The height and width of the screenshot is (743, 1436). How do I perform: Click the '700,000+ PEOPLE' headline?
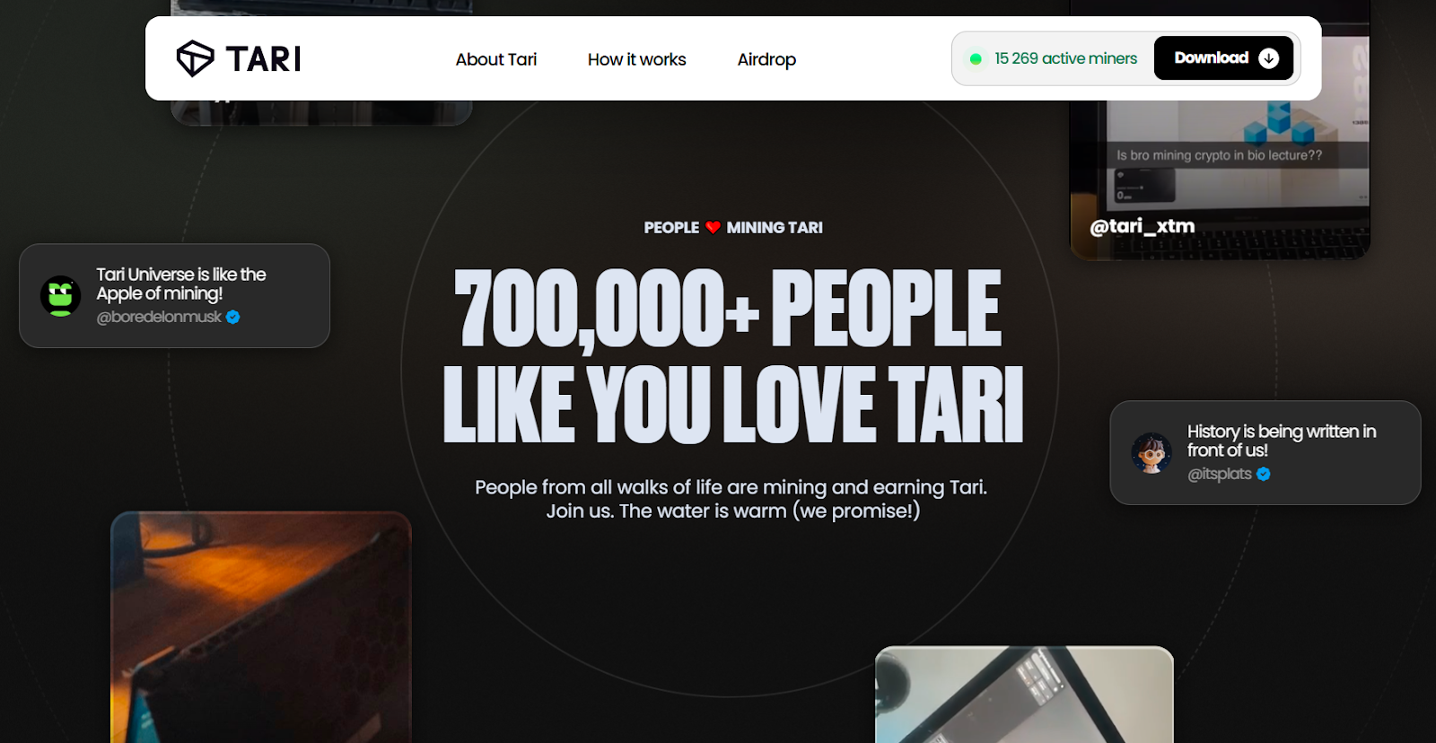pos(728,309)
